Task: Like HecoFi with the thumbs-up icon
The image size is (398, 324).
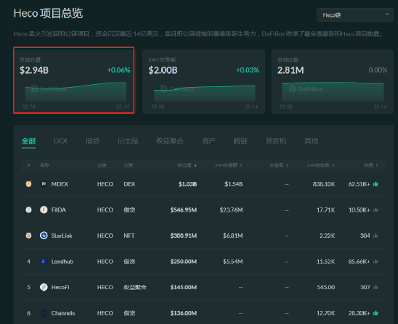Action: pos(375,287)
